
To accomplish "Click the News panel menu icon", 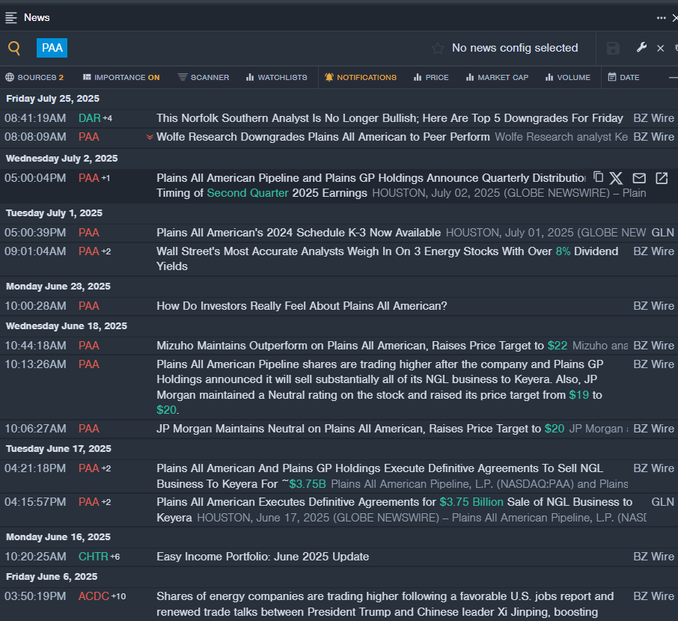I will click(x=10, y=18).
